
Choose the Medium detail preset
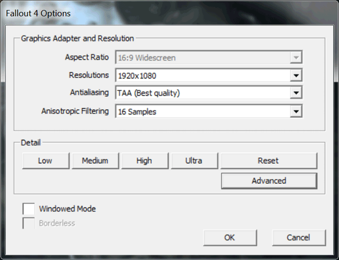point(95,160)
